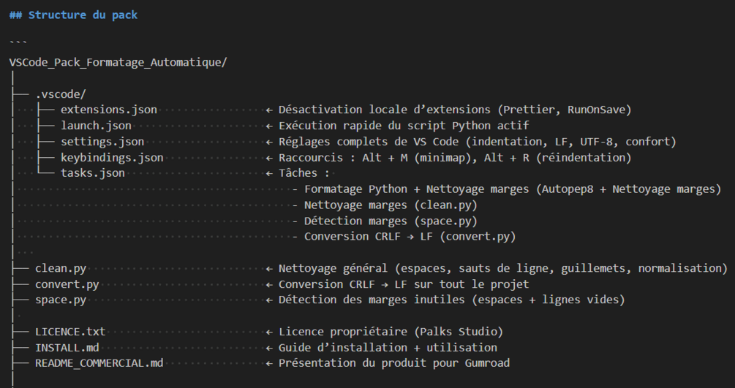This screenshot has width=735, height=388.
Task: Select the INSTALL.md file name
Action: coord(67,347)
